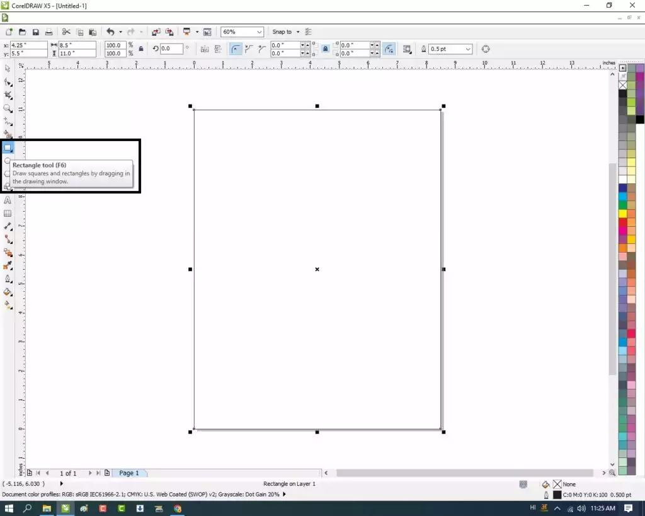Click the Print icon
Image resolution: width=645 pixels, height=516 pixels.
click(x=49, y=32)
